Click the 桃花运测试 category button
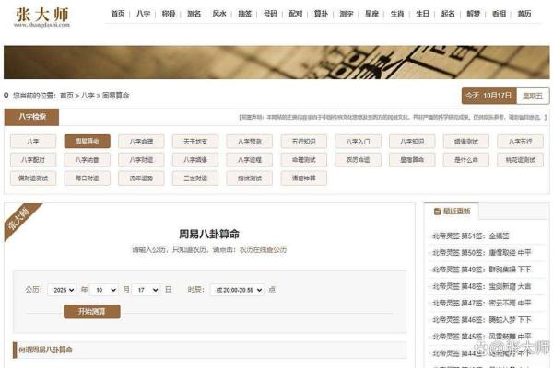553x368 pixels. pos(520,160)
